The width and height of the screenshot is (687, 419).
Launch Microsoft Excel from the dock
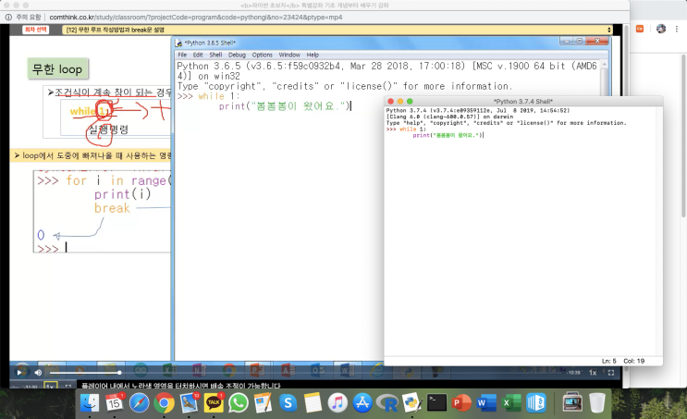511,402
